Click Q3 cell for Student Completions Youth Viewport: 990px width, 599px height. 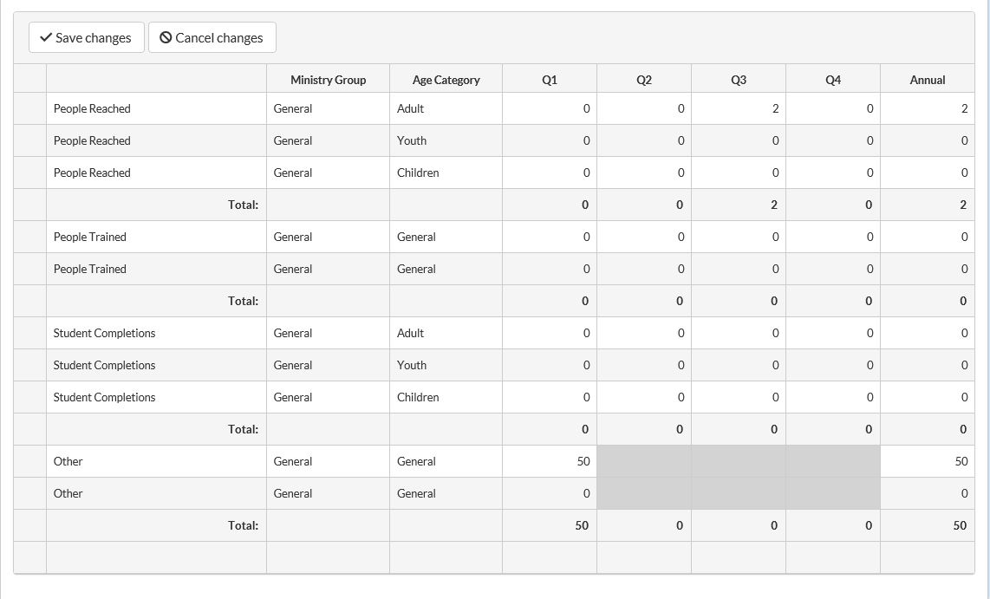(739, 365)
